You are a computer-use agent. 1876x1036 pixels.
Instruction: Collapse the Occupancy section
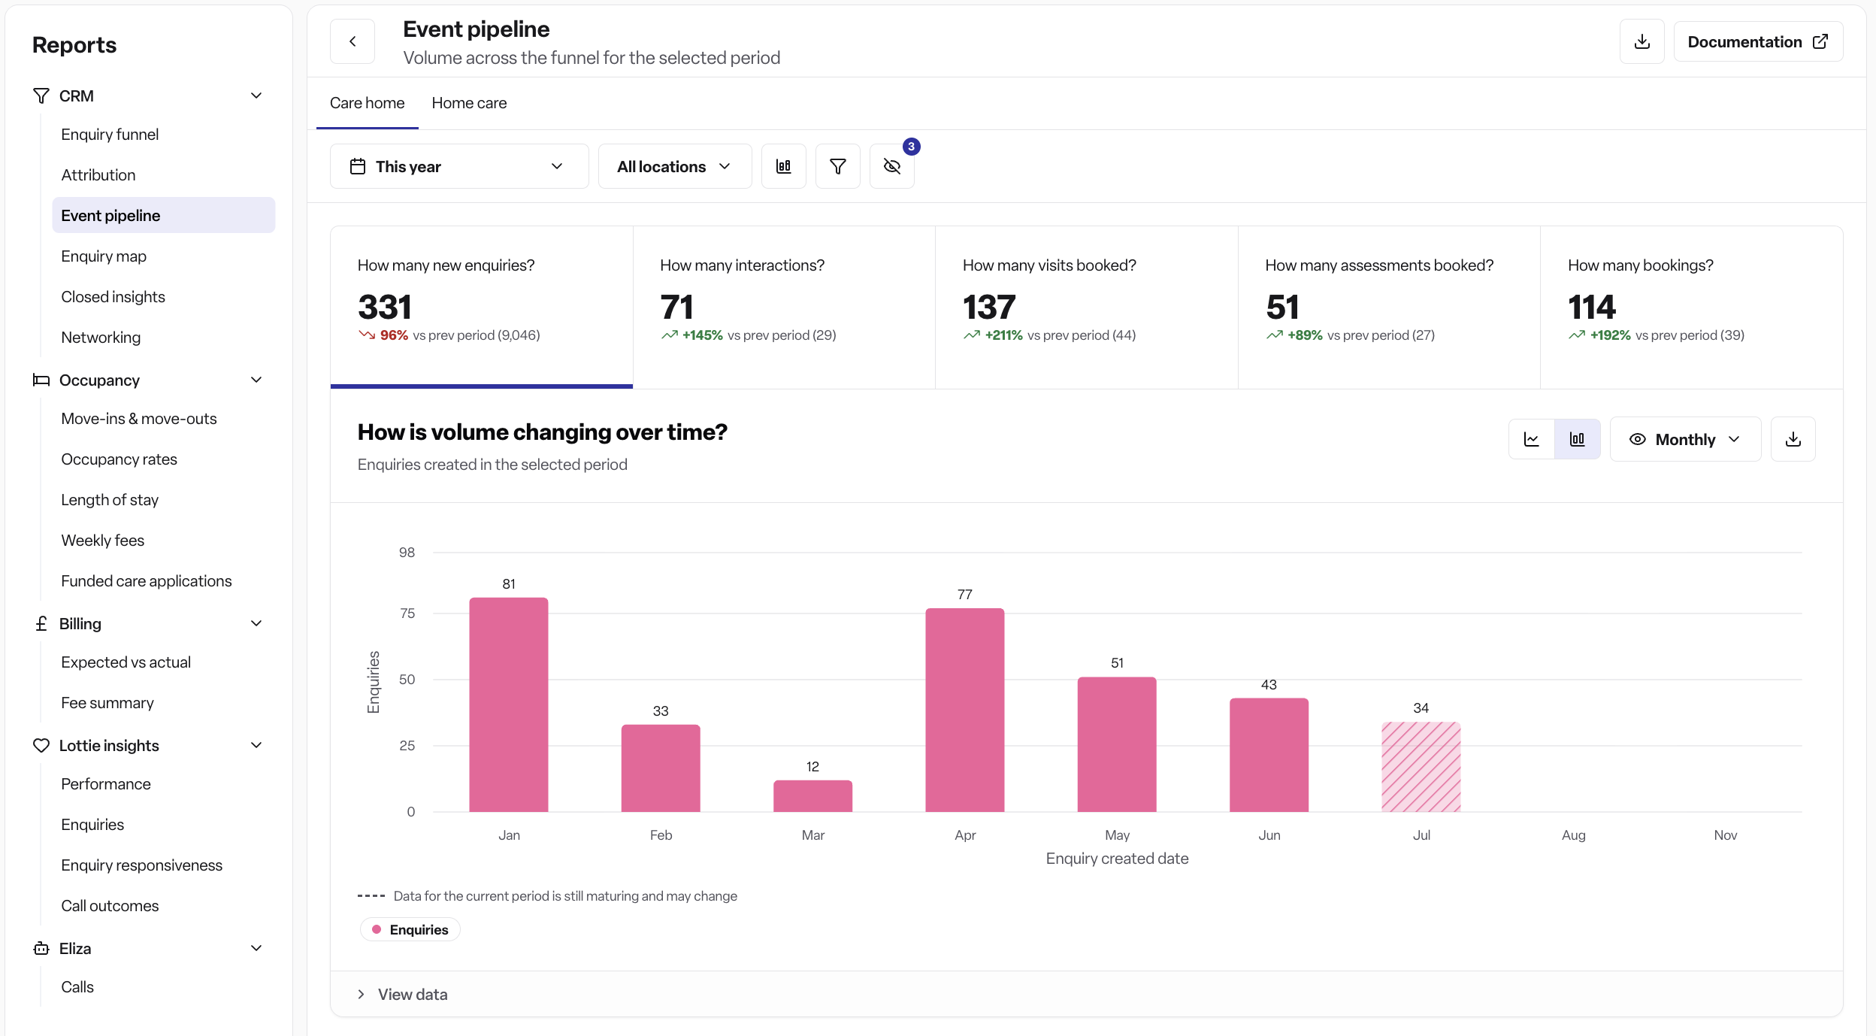point(256,380)
